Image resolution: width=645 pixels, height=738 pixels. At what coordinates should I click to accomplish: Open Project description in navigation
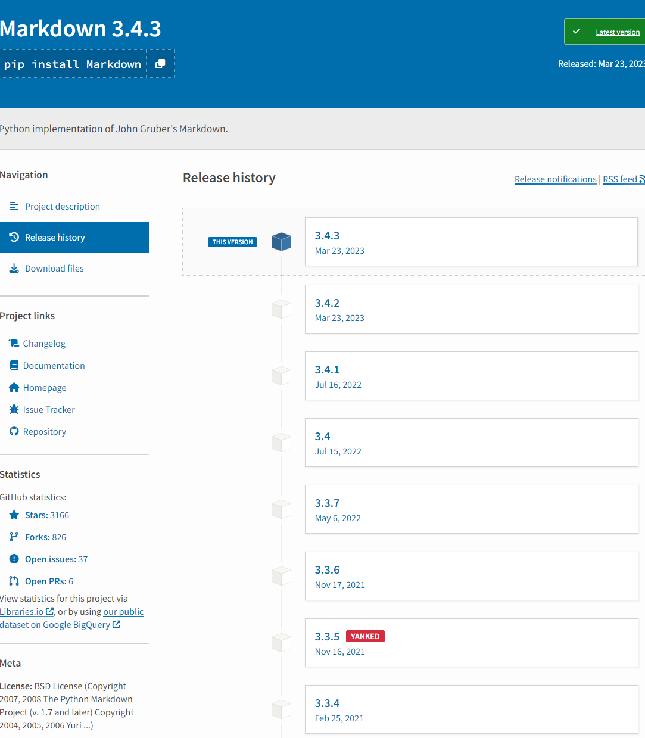pos(63,207)
